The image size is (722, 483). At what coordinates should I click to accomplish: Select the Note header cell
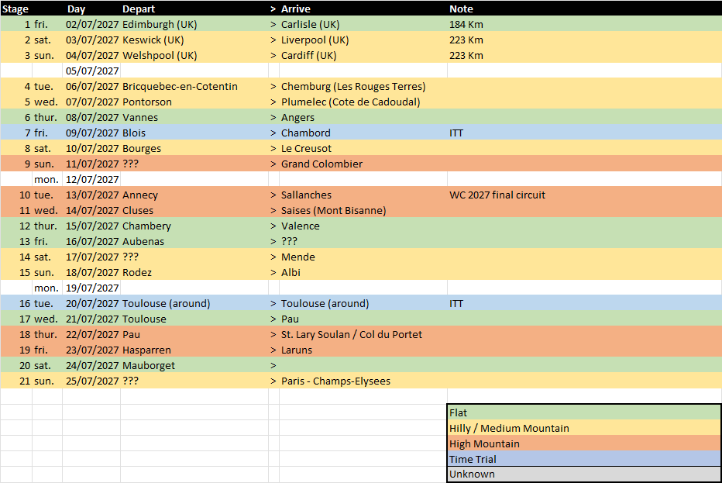pos(584,9)
